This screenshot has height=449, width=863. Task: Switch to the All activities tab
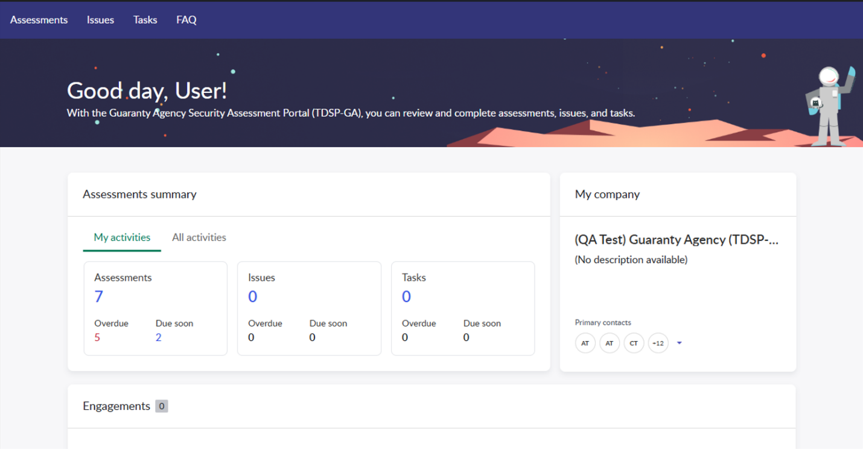pyautogui.click(x=199, y=238)
